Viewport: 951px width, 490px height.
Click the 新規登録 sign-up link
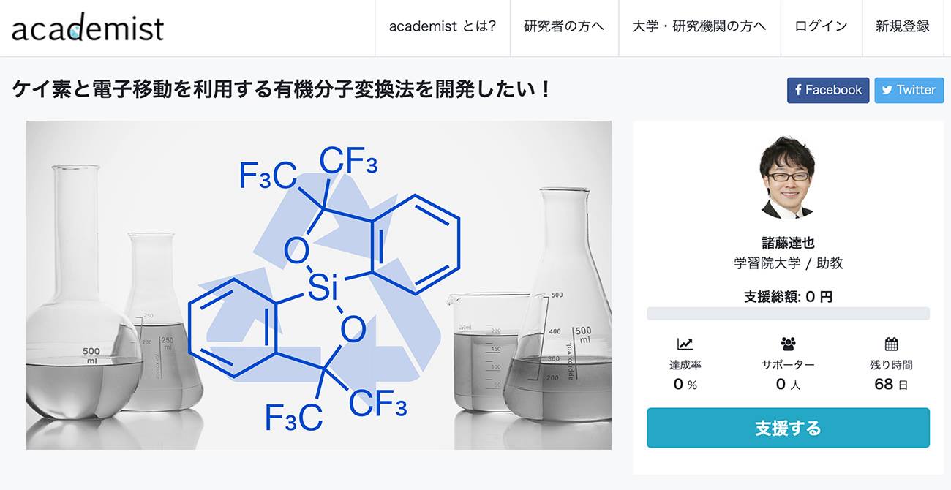point(903,27)
